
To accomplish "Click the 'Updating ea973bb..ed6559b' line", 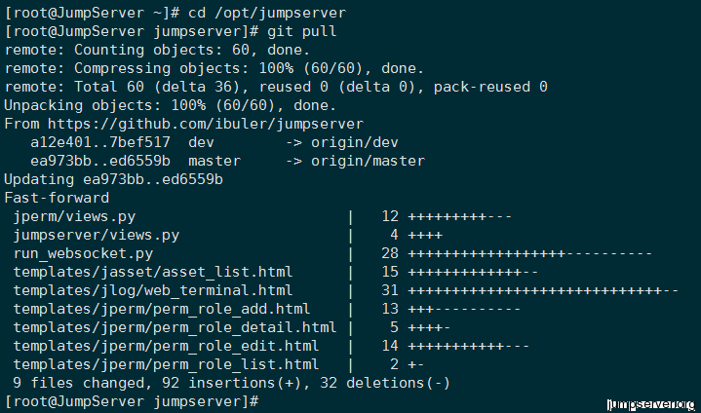I will coord(114,179).
